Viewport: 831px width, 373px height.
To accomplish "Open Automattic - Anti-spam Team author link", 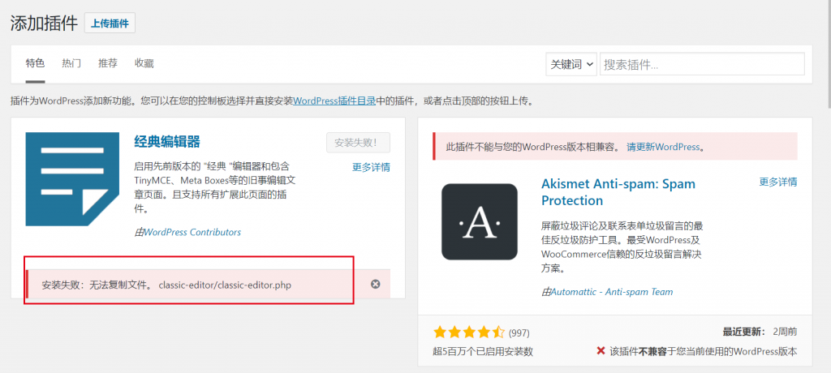I will tap(612, 292).
